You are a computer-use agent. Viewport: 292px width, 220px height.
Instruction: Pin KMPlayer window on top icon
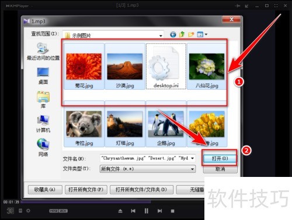pos(237,6)
